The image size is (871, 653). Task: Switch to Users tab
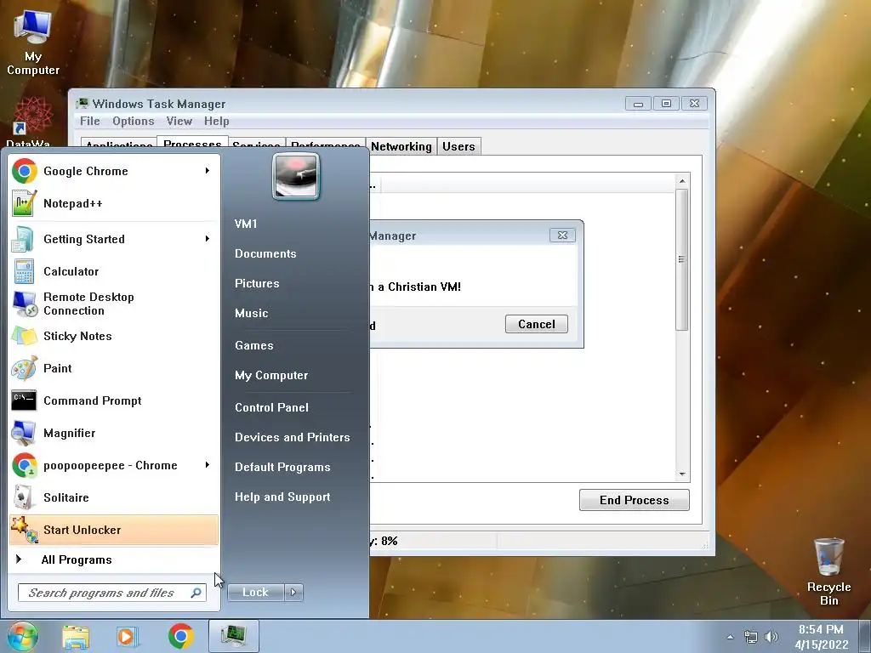click(x=458, y=146)
